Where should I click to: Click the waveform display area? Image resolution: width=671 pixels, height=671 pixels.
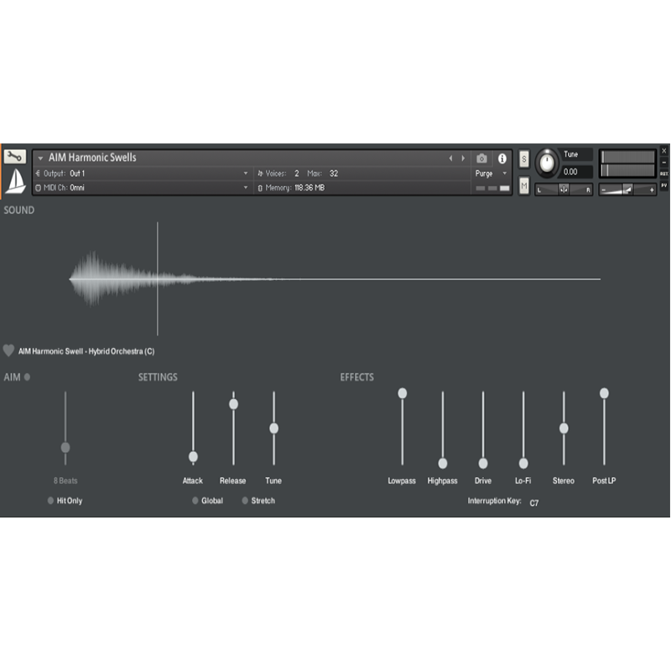click(335, 278)
